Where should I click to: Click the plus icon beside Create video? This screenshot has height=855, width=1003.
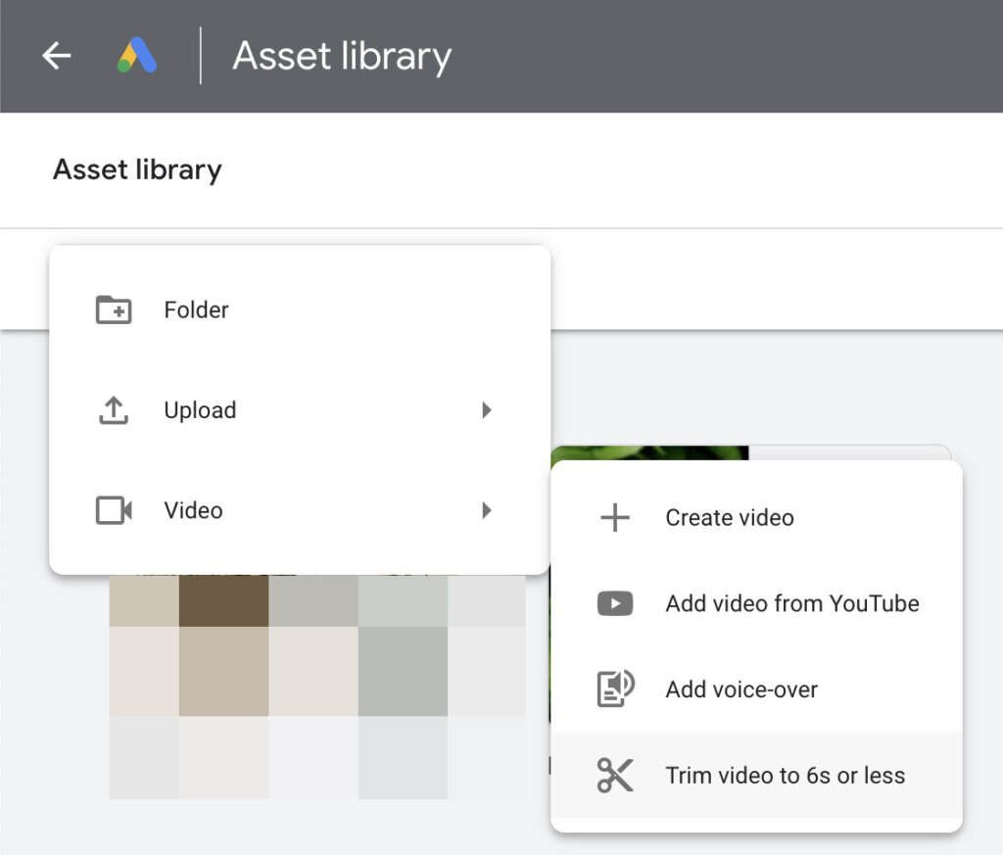pos(614,517)
